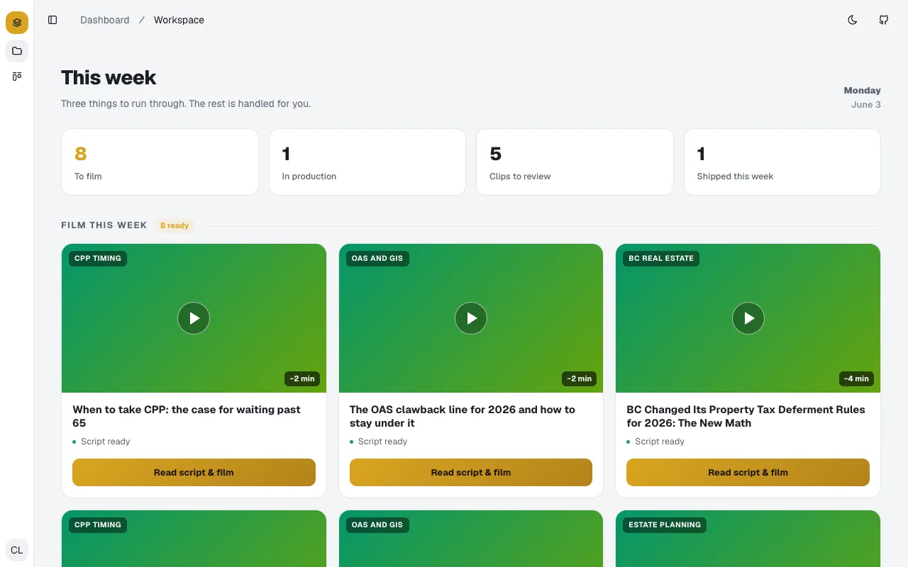
Task: Open the CL user avatar
Action: pyautogui.click(x=17, y=550)
